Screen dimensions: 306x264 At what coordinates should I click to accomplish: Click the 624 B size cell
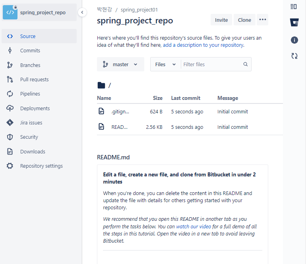pyautogui.click(x=156, y=111)
